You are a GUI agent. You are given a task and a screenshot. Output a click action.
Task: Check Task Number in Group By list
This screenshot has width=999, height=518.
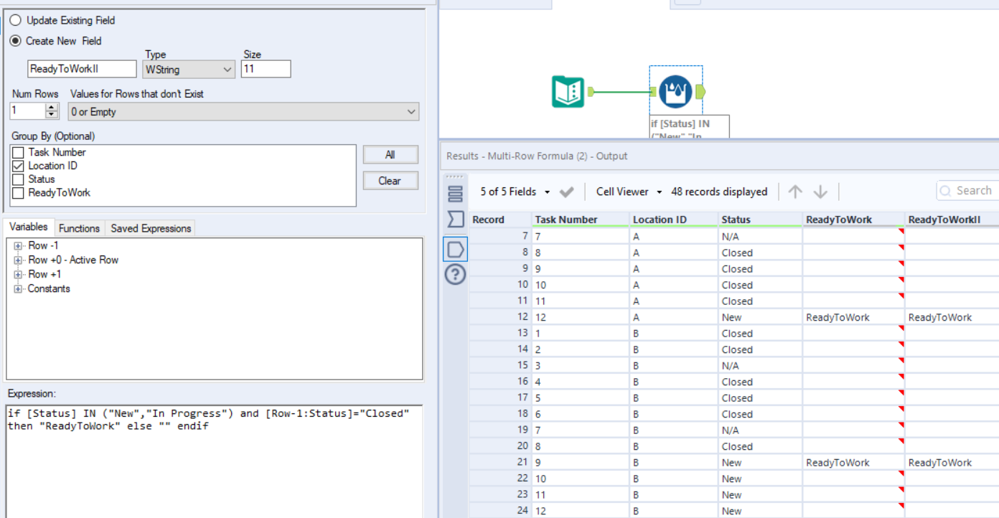[x=18, y=151]
